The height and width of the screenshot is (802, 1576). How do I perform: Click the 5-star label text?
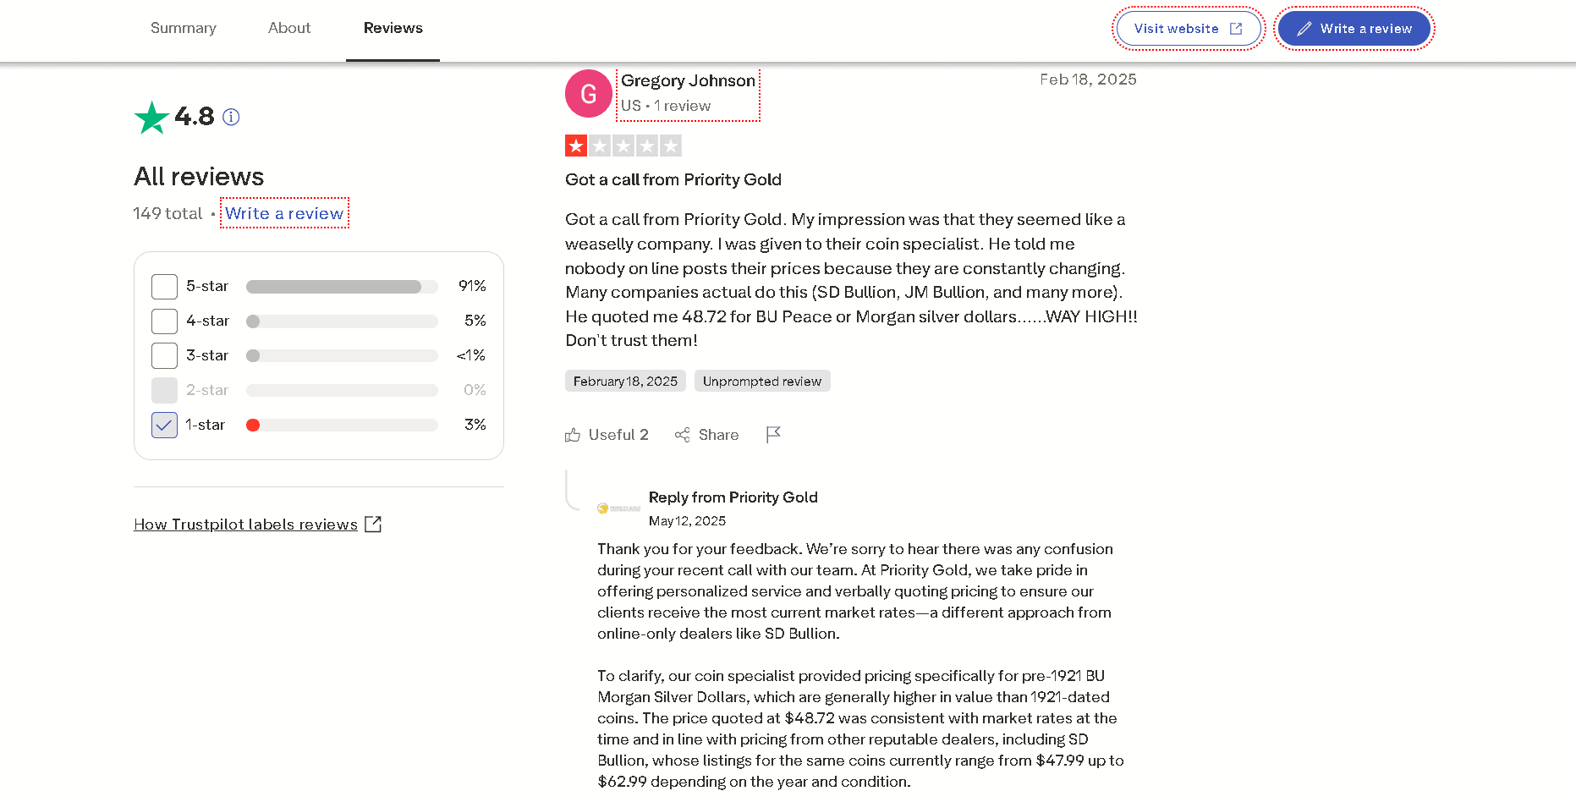click(x=207, y=287)
